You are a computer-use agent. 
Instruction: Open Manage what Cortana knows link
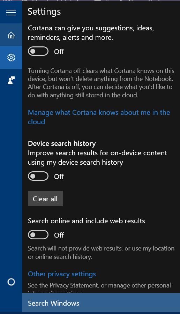[x=99, y=117]
